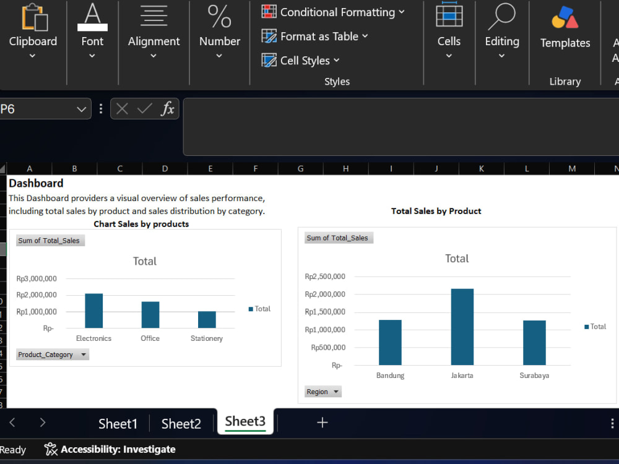Click the Conditional Formatting icon
Screen dimensions: 619x464
tap(269, 11)
